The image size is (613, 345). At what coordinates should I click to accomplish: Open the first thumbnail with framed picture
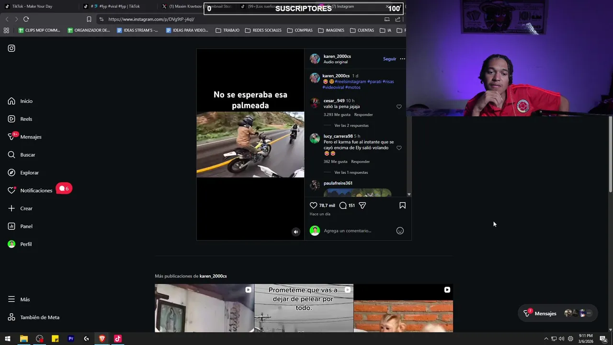(204, 308)
